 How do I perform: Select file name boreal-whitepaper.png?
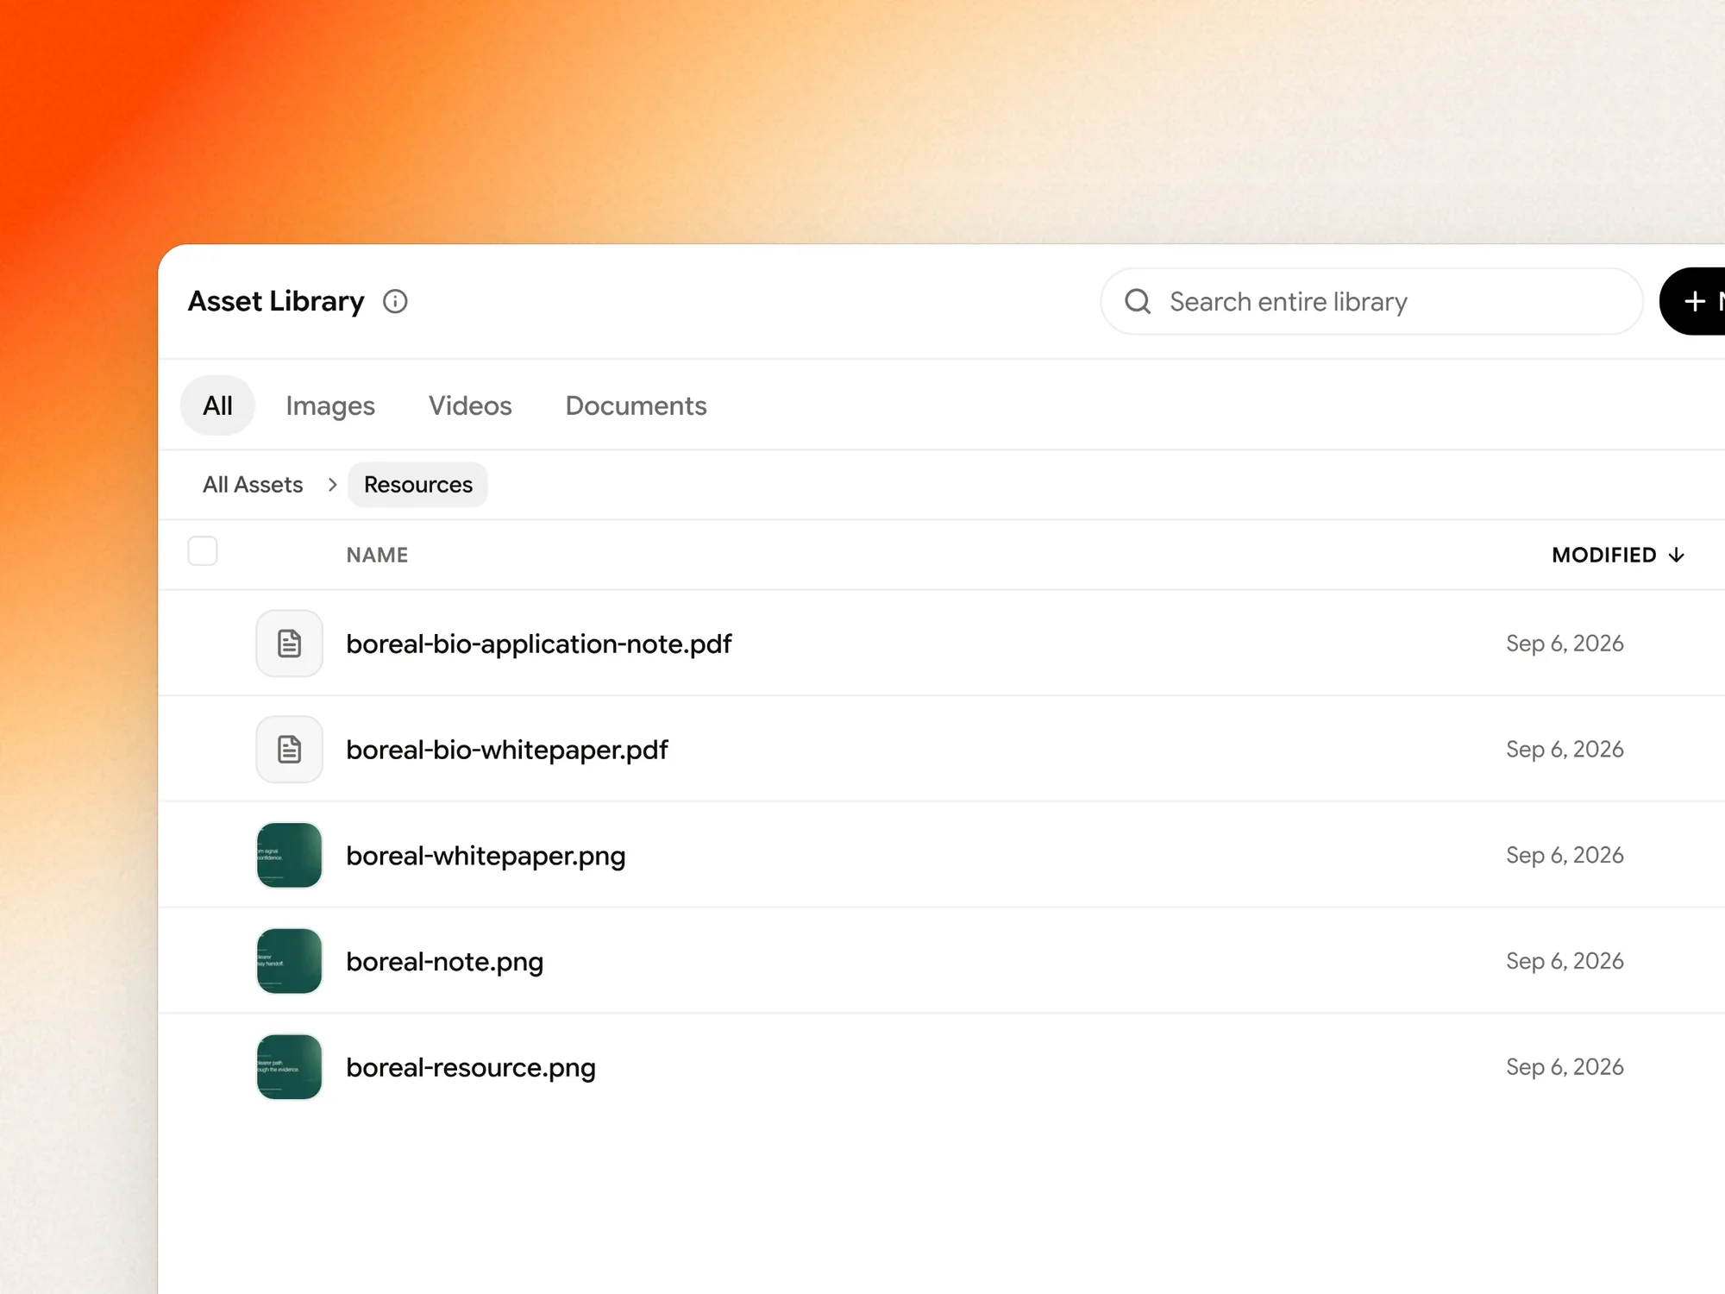[x=486, y=856]
